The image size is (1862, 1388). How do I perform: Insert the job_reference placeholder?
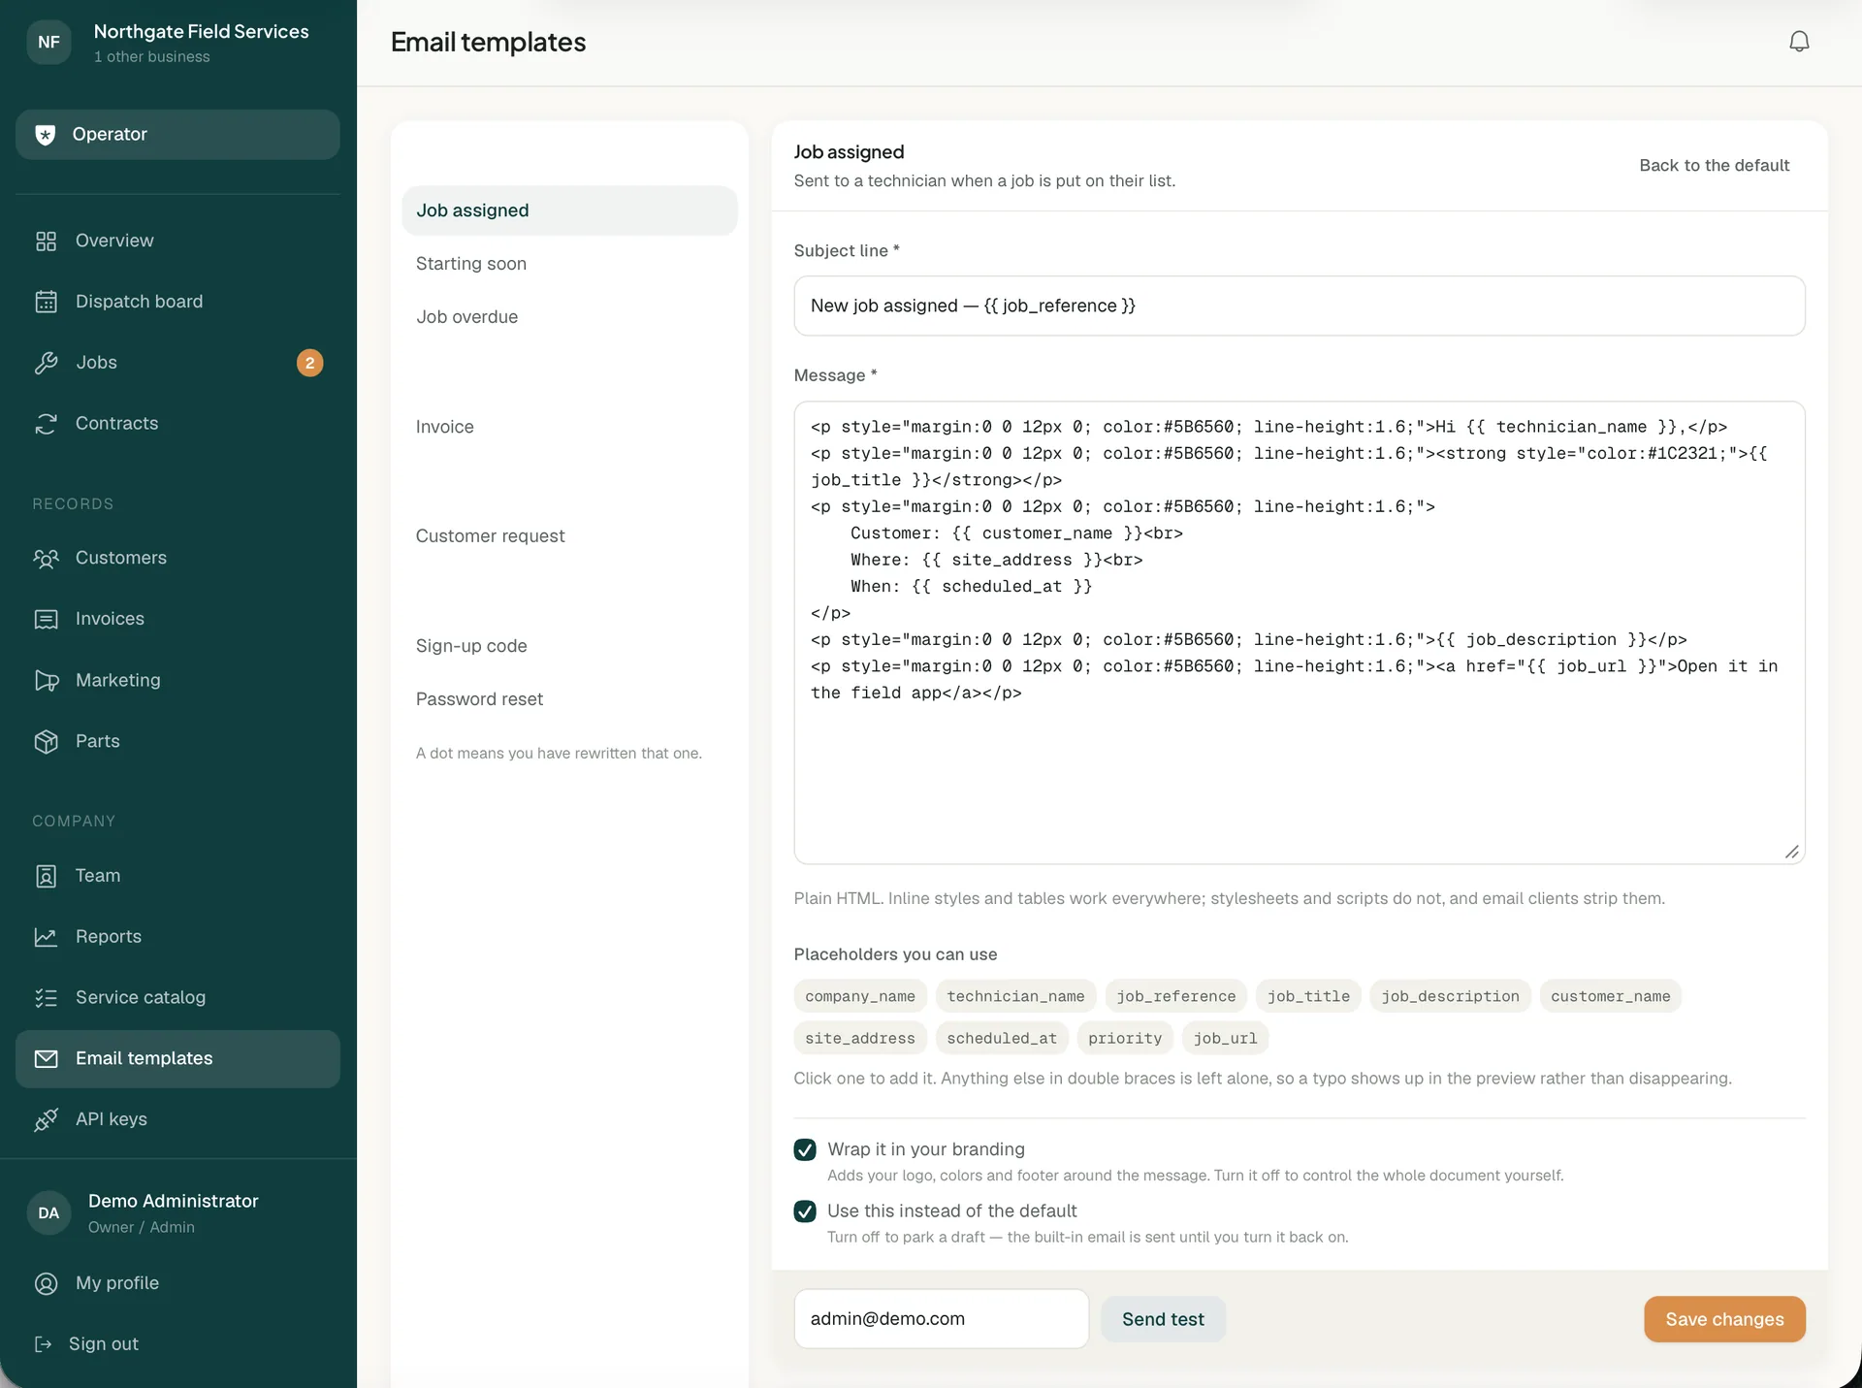pos(1175,996)
